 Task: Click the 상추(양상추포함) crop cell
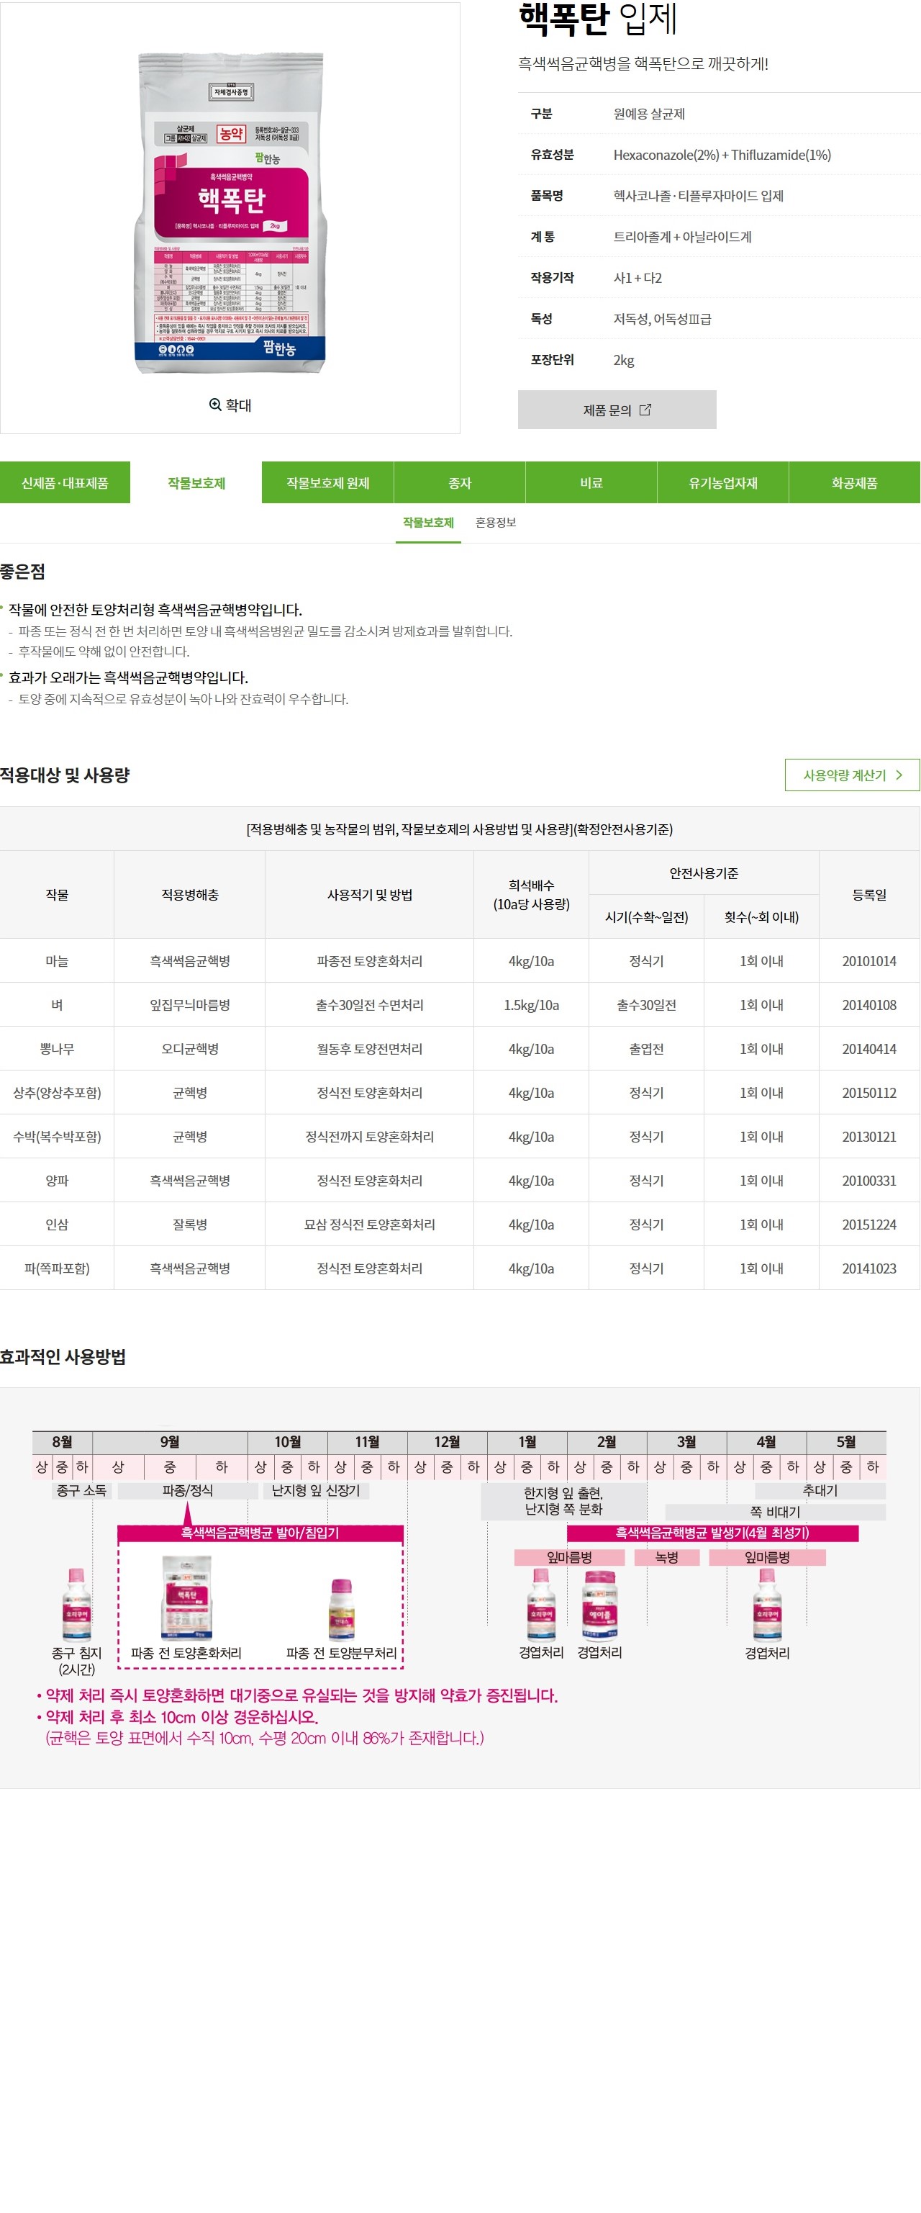pyautogui.click(x=57, y=1092)
